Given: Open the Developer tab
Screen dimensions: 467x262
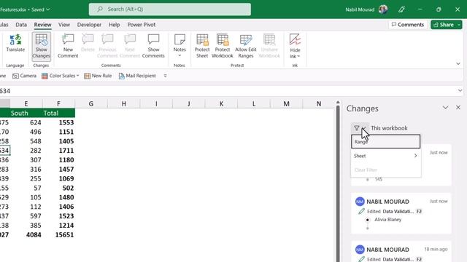Looking at the screenshot, I should click(x=89, y=25).
